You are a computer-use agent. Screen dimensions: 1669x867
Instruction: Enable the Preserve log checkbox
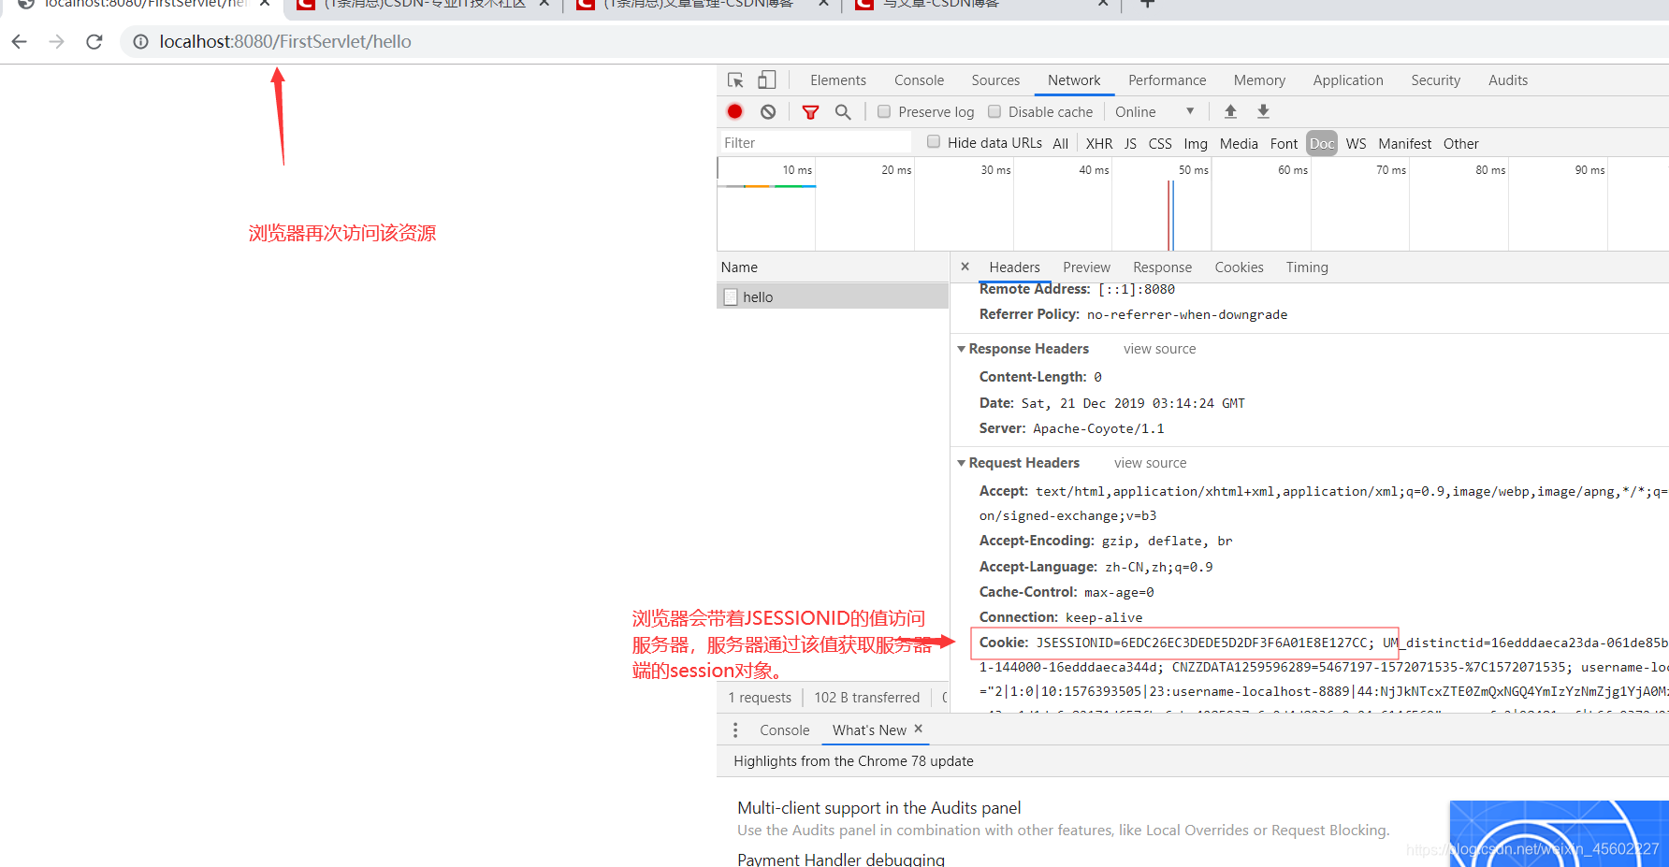(884, 111)
